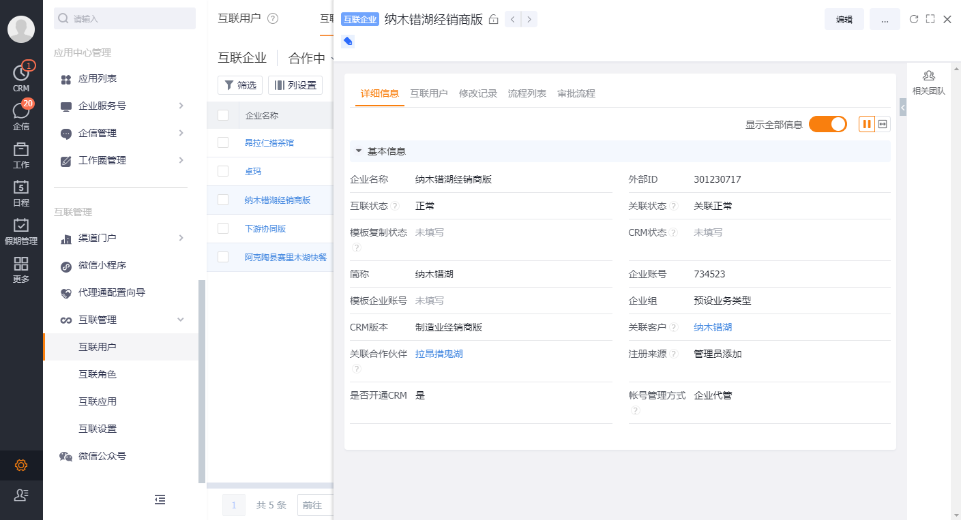Click the 编辑 button
Image resolution: width=961 pixels, height=520 pixels.
(844, 19)
